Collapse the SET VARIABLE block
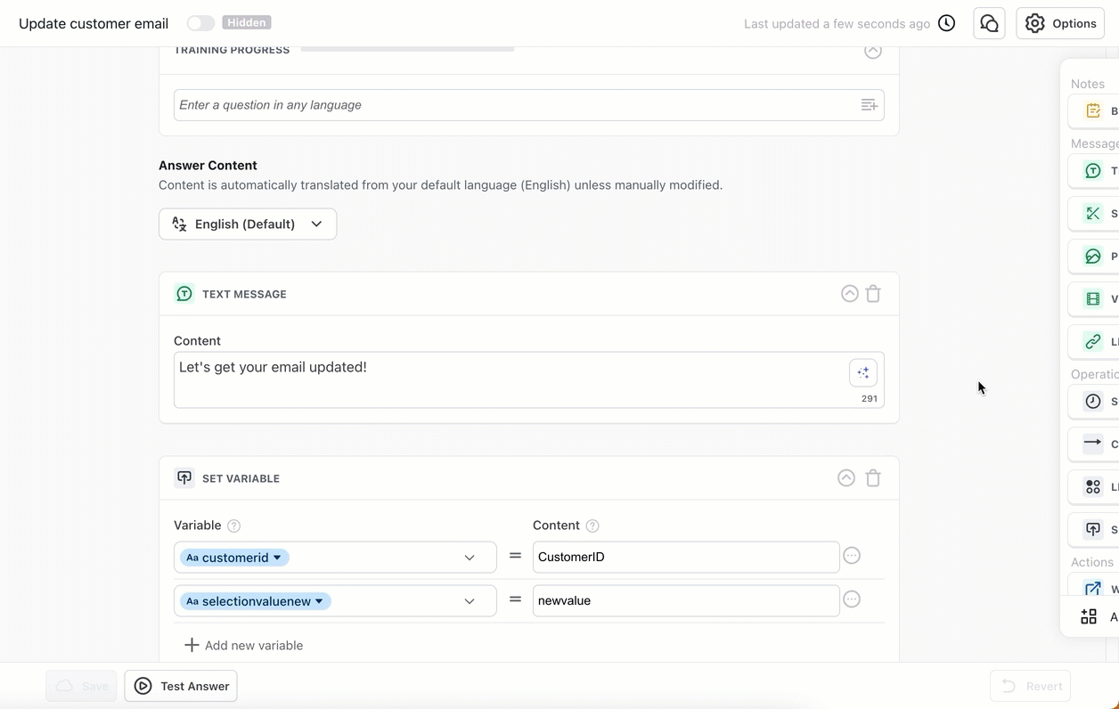 845,477
